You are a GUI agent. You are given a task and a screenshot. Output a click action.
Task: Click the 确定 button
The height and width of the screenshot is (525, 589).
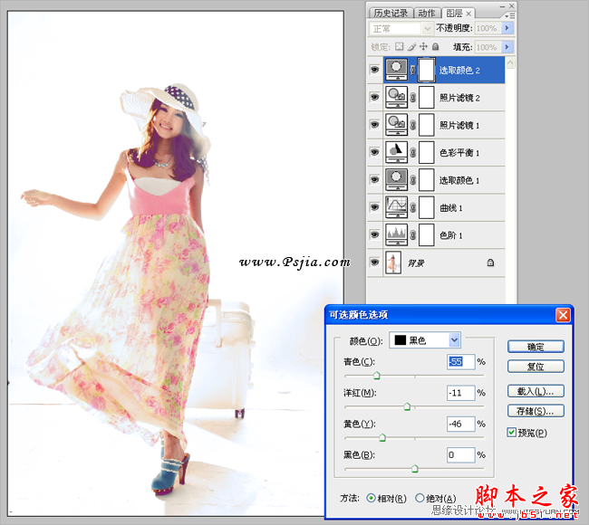point(536,347)
